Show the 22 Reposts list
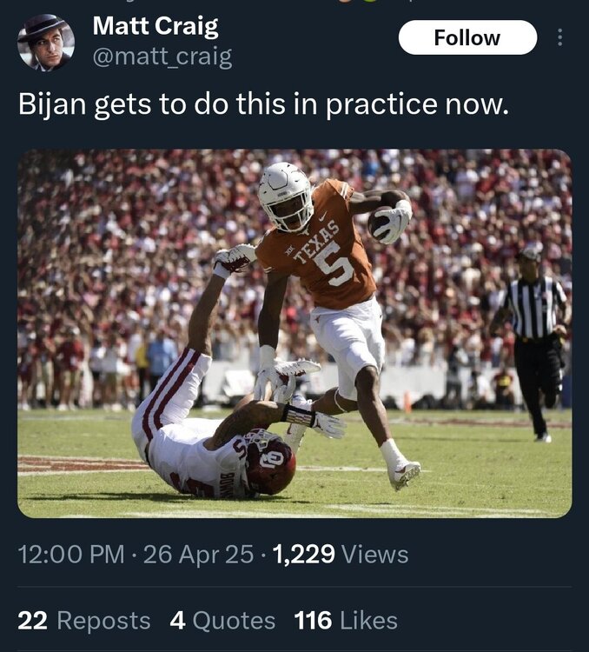589x652 pixels. (x=84, y=620)
